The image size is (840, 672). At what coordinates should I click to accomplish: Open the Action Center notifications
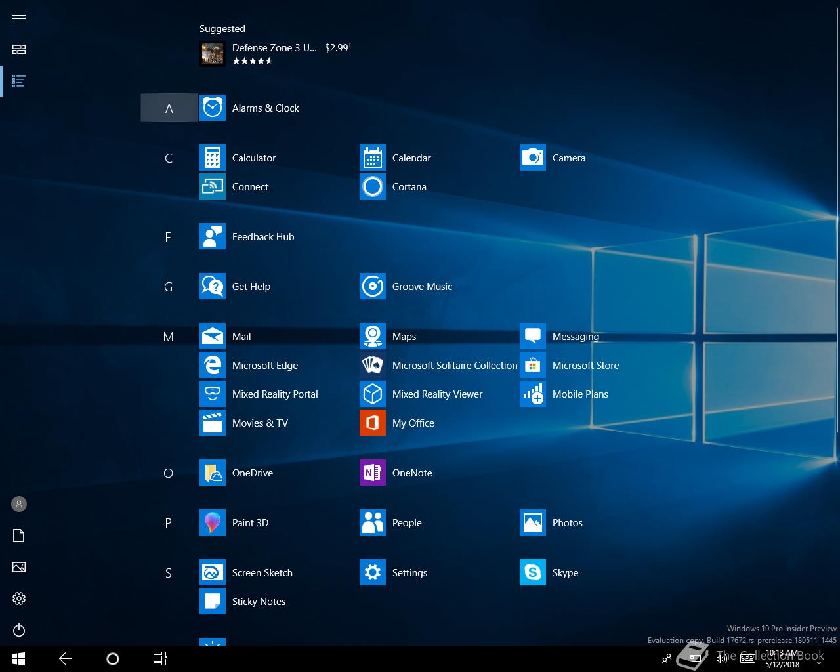[818, 659]
